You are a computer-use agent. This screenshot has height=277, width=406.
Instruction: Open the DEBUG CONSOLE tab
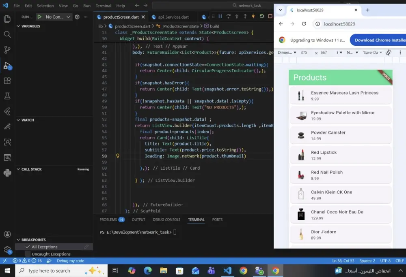click(x=167, y=219)
